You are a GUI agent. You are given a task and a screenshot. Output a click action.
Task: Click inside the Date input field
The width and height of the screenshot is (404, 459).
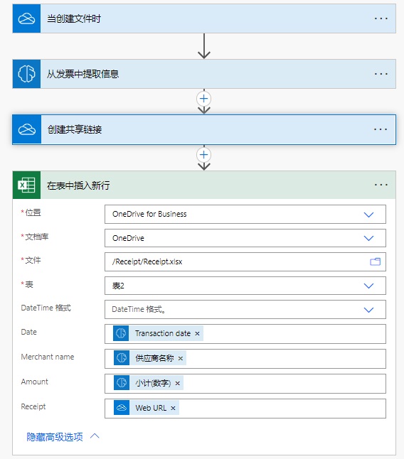point(245,334)
